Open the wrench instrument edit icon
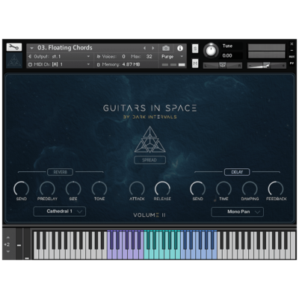The image size is (299, 299). pos(14,47)
